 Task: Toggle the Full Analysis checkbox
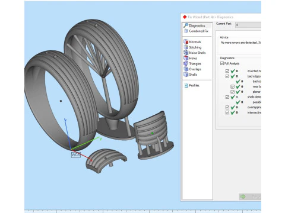click(222, 63)
